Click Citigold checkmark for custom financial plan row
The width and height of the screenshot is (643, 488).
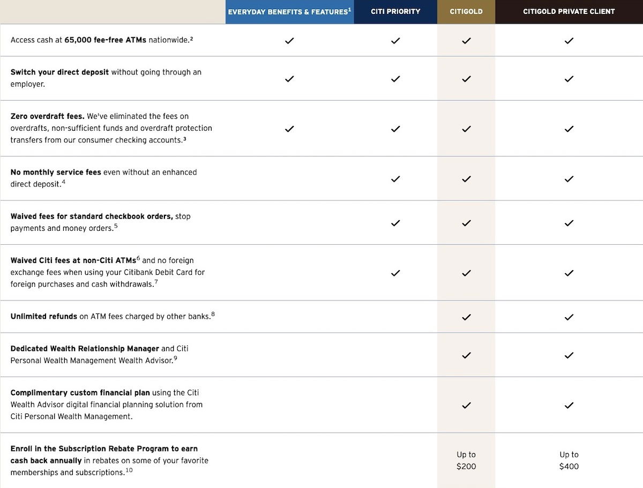pyautogui.click(x=466, y=405)
